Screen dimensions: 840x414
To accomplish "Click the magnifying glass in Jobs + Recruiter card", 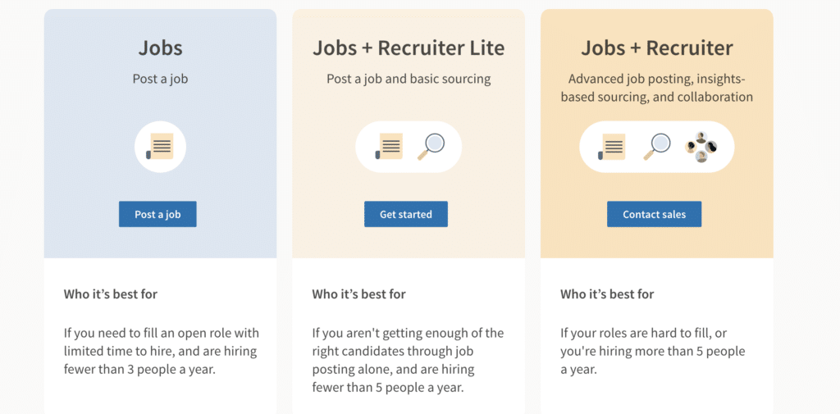I will (x=657, y=147).
